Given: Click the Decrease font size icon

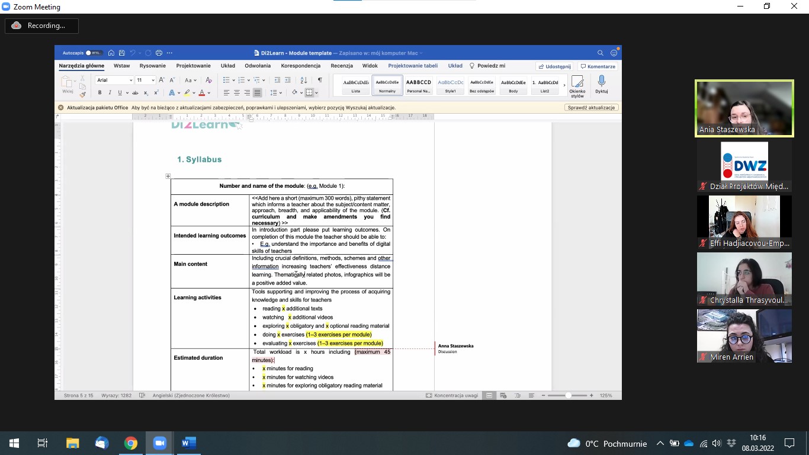Looking at the screenshot, I should 172,80.
